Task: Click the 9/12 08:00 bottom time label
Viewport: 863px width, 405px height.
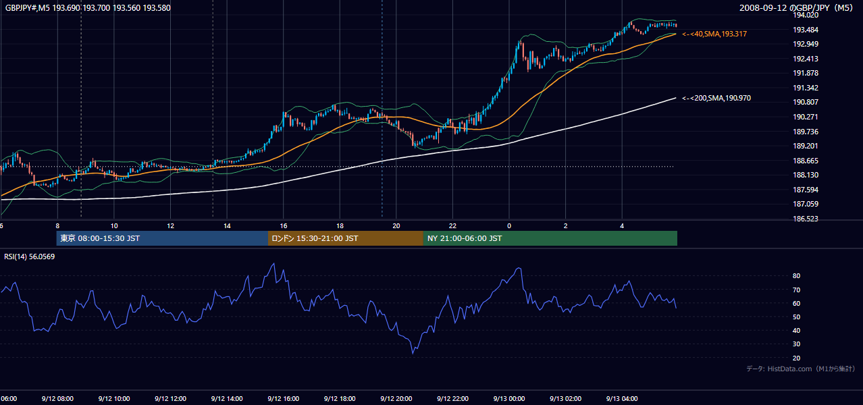Action: (57, 398)
